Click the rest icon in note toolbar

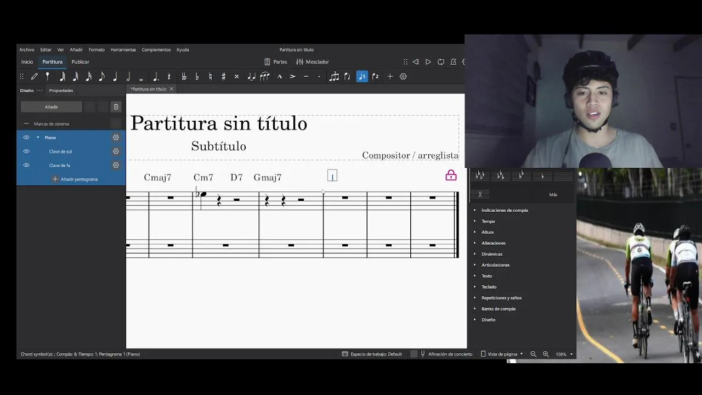(169, 77)
